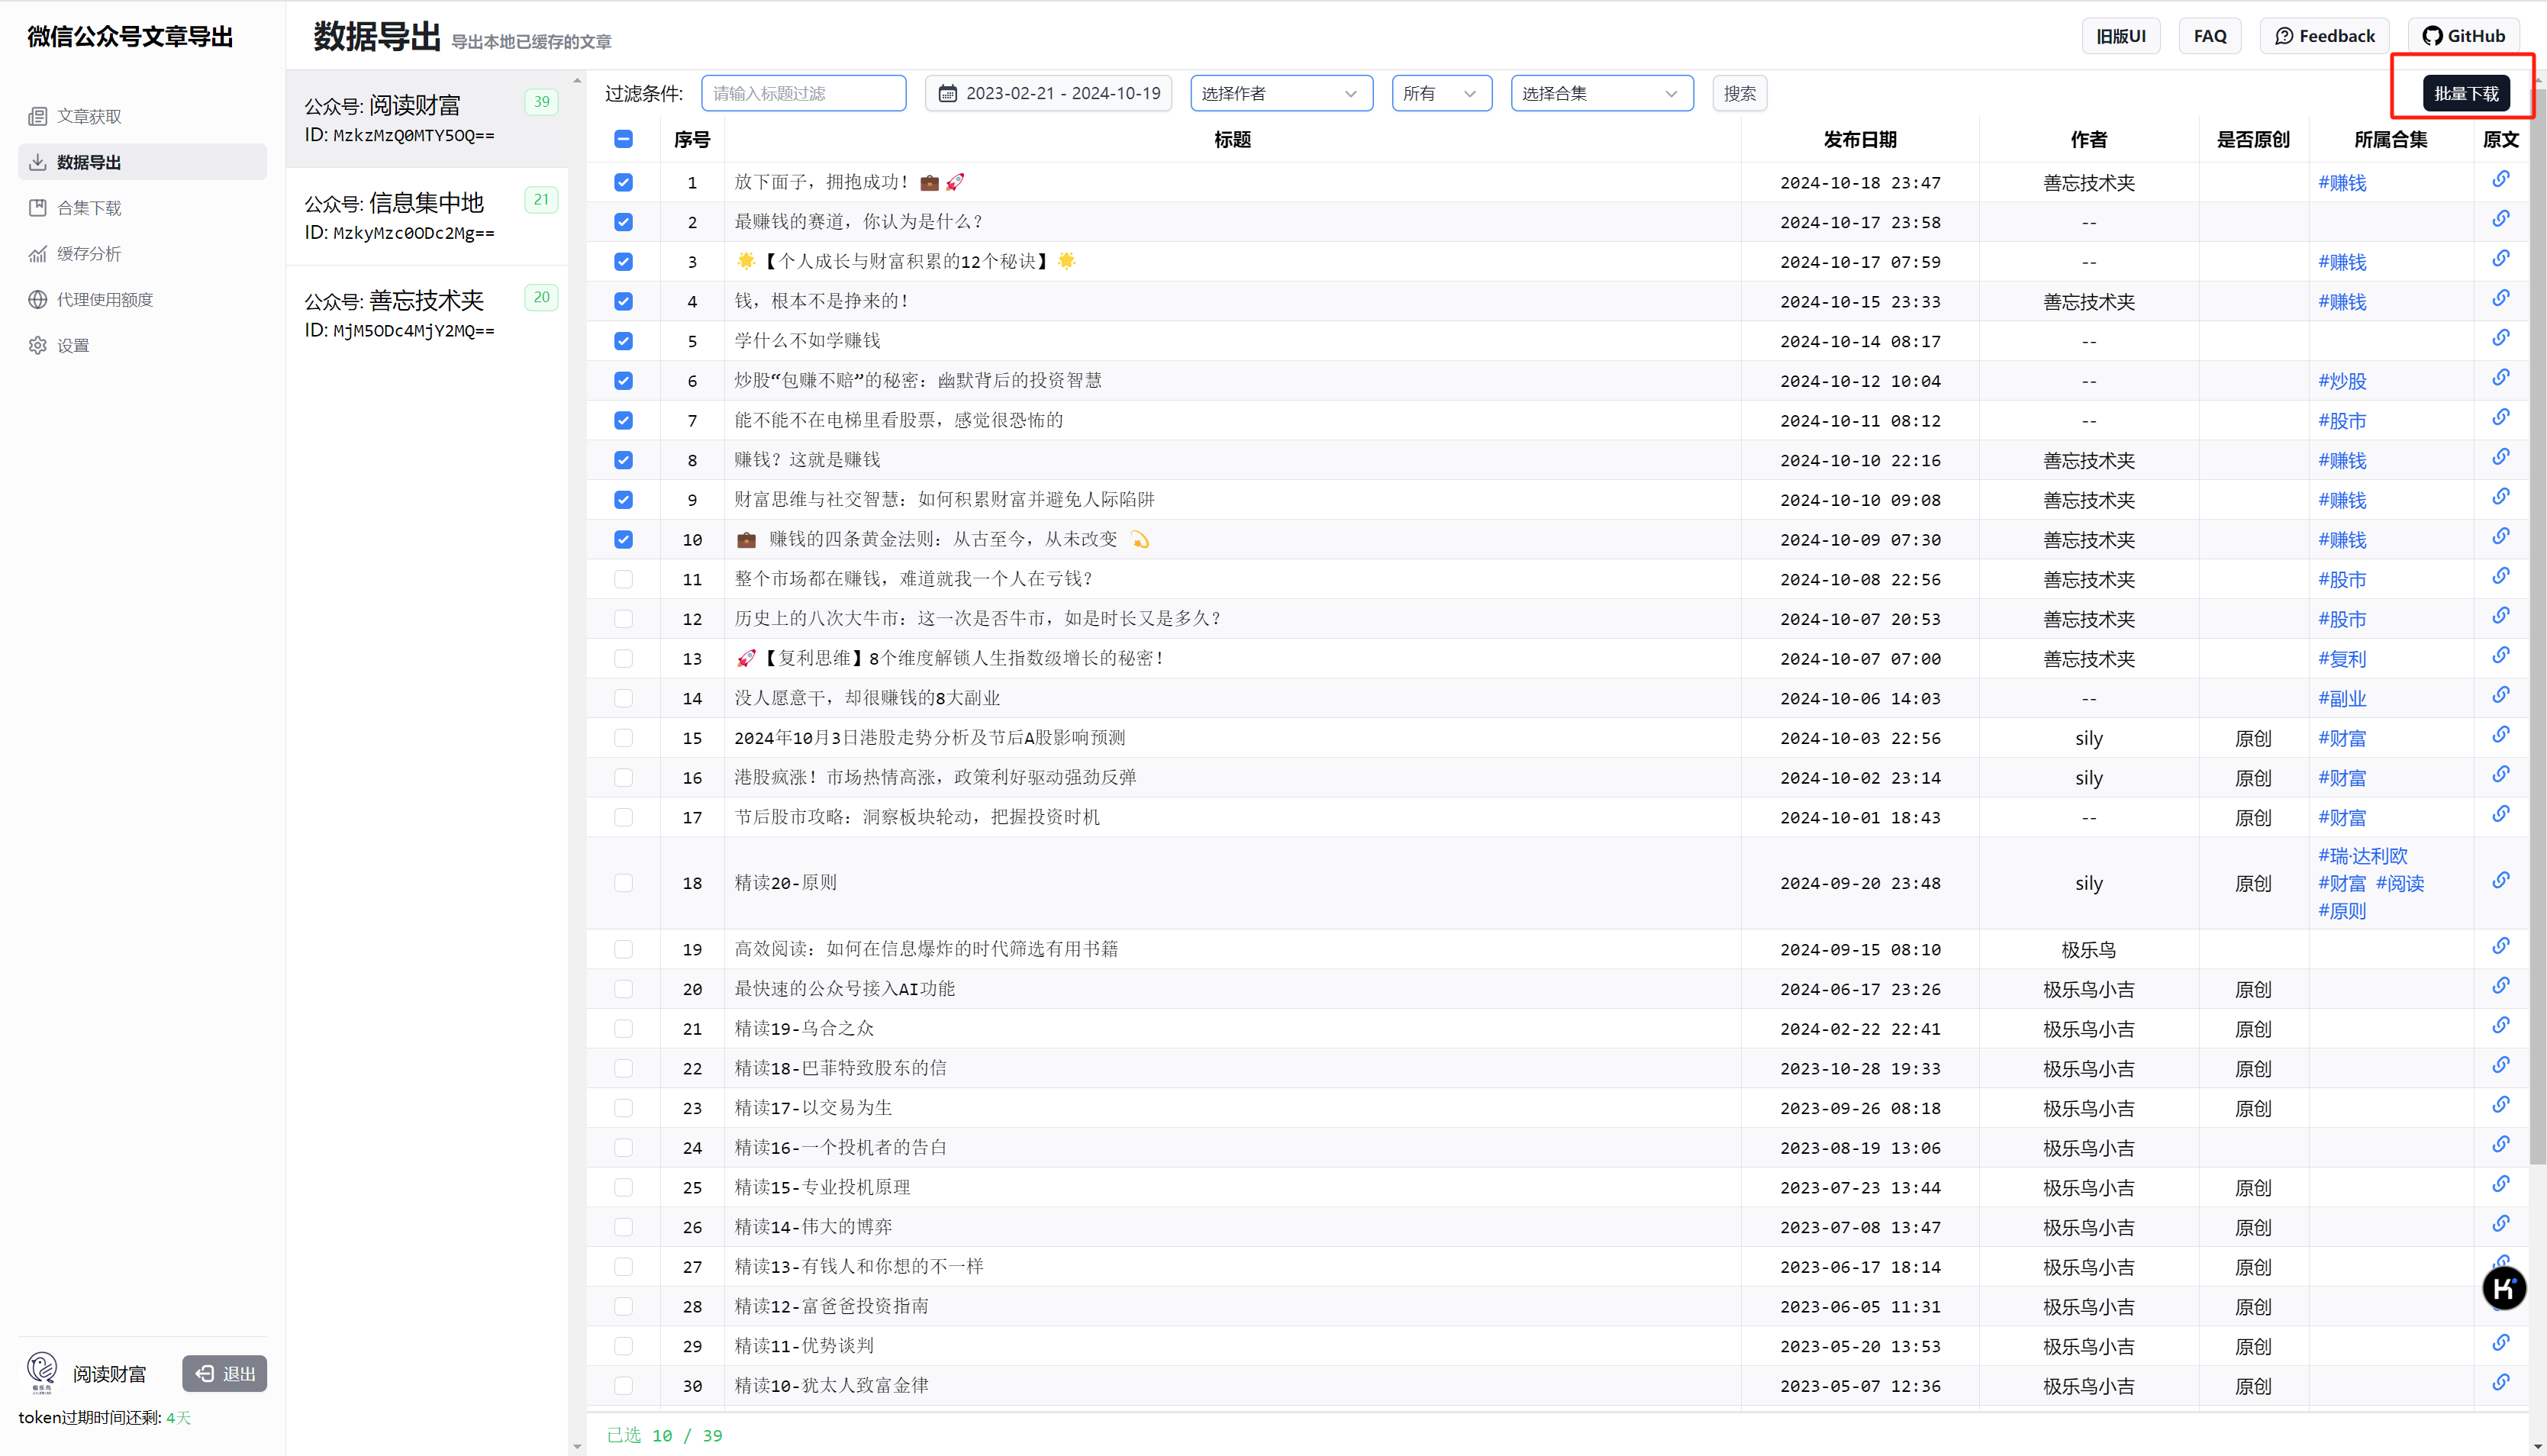Image resolution: width=2547 pixels, height=1456 pixels.
Task: Open original link for article row 12
Action: 2500,616
